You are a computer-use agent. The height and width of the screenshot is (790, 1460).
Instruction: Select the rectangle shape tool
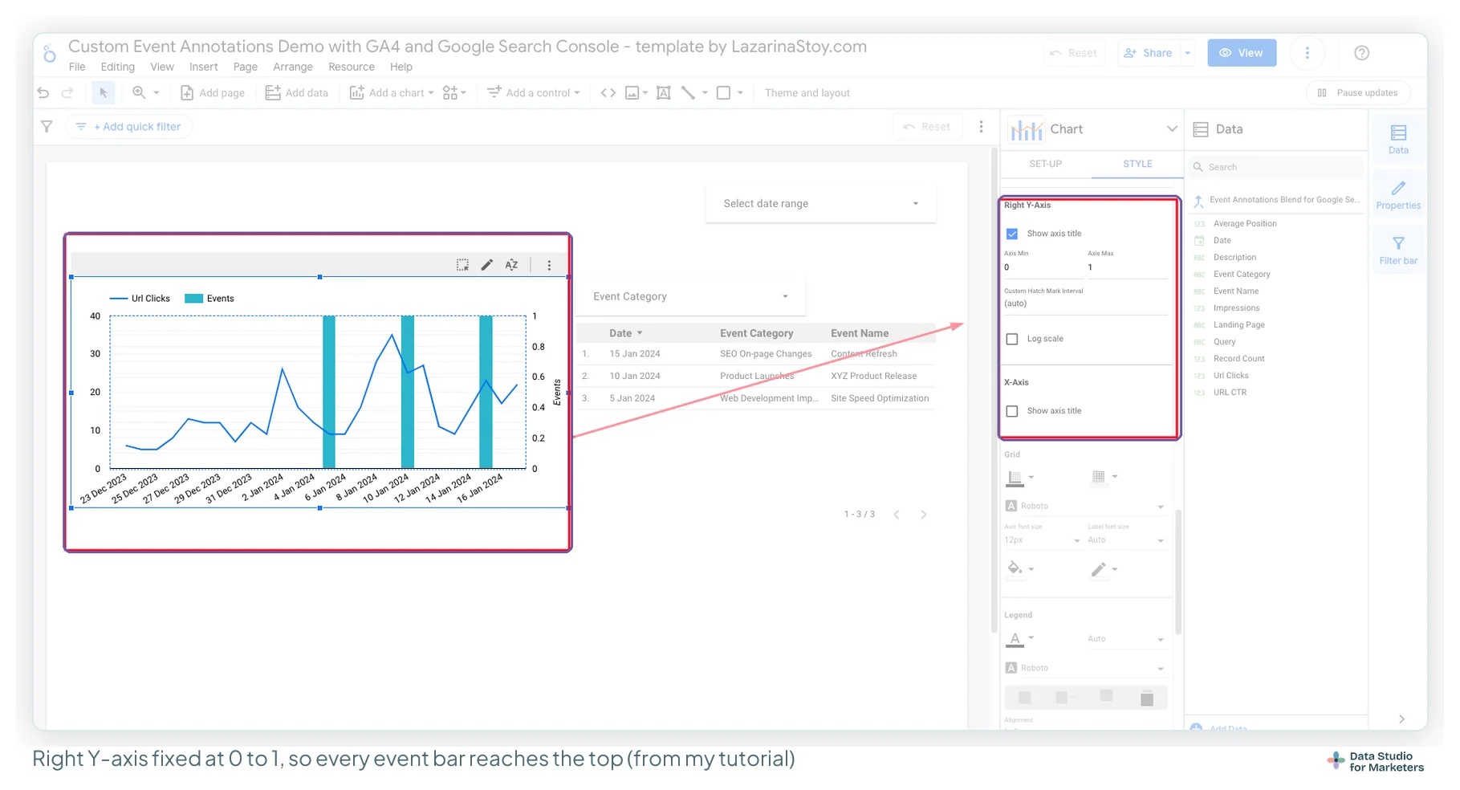pyautogui.click(x=723, y=93)
